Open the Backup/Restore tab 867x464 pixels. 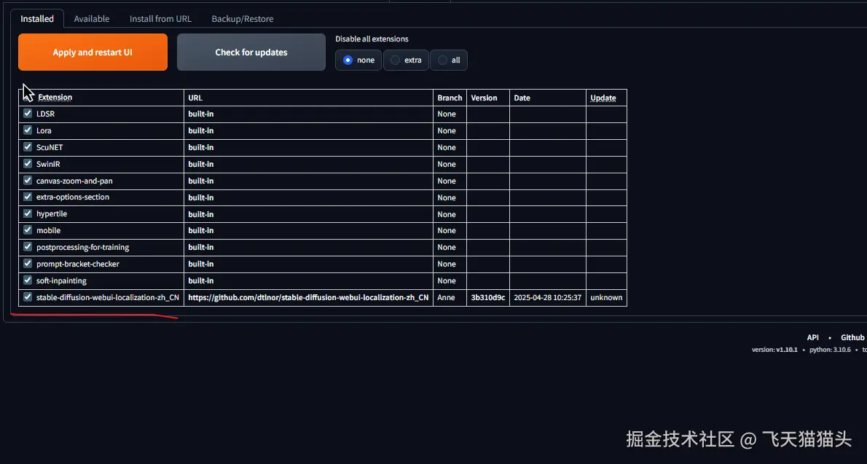[x=242, y=18]
